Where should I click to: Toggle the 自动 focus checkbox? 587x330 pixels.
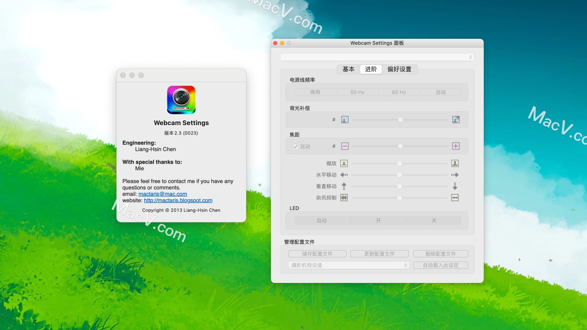tap(295, 146)
